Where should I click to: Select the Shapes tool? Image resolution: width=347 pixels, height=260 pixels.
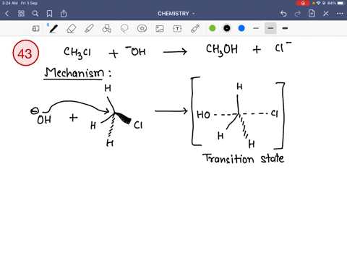107,29
